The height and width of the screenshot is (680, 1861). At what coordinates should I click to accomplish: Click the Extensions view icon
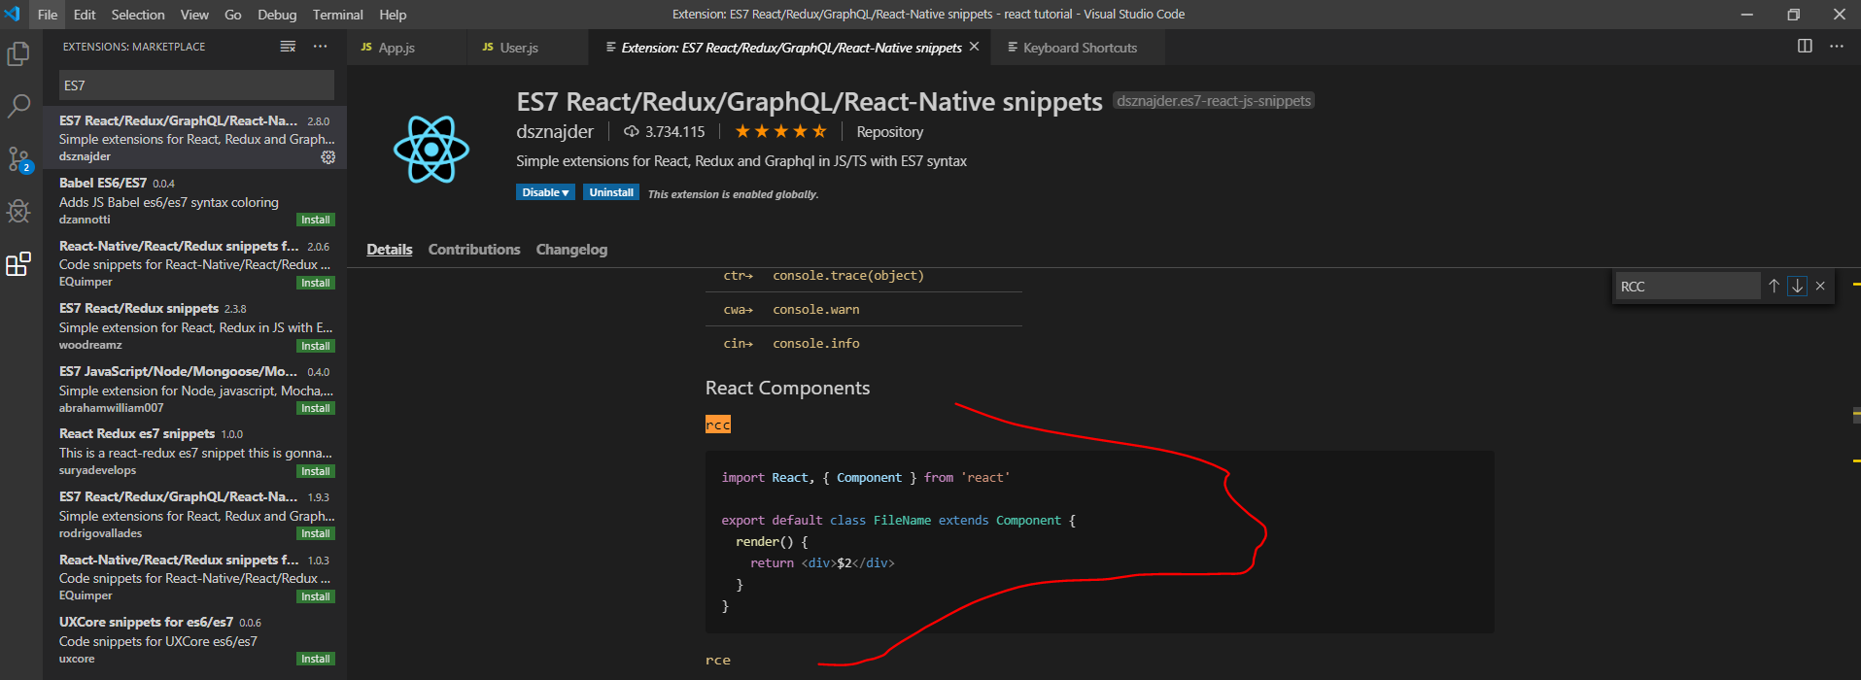(x=18, y=263)
